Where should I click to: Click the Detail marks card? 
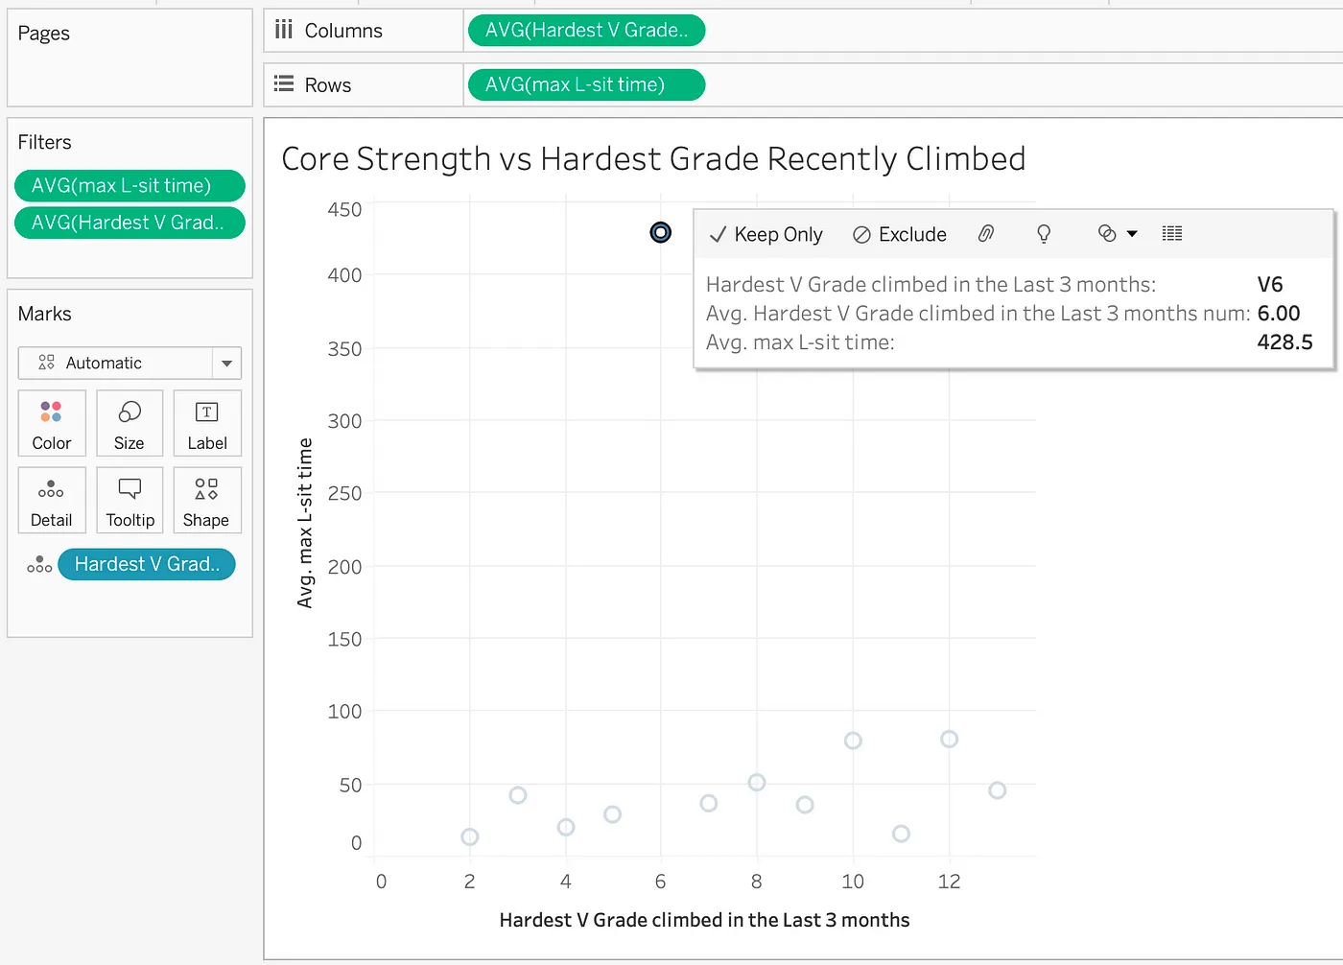(x=52, y=500)
